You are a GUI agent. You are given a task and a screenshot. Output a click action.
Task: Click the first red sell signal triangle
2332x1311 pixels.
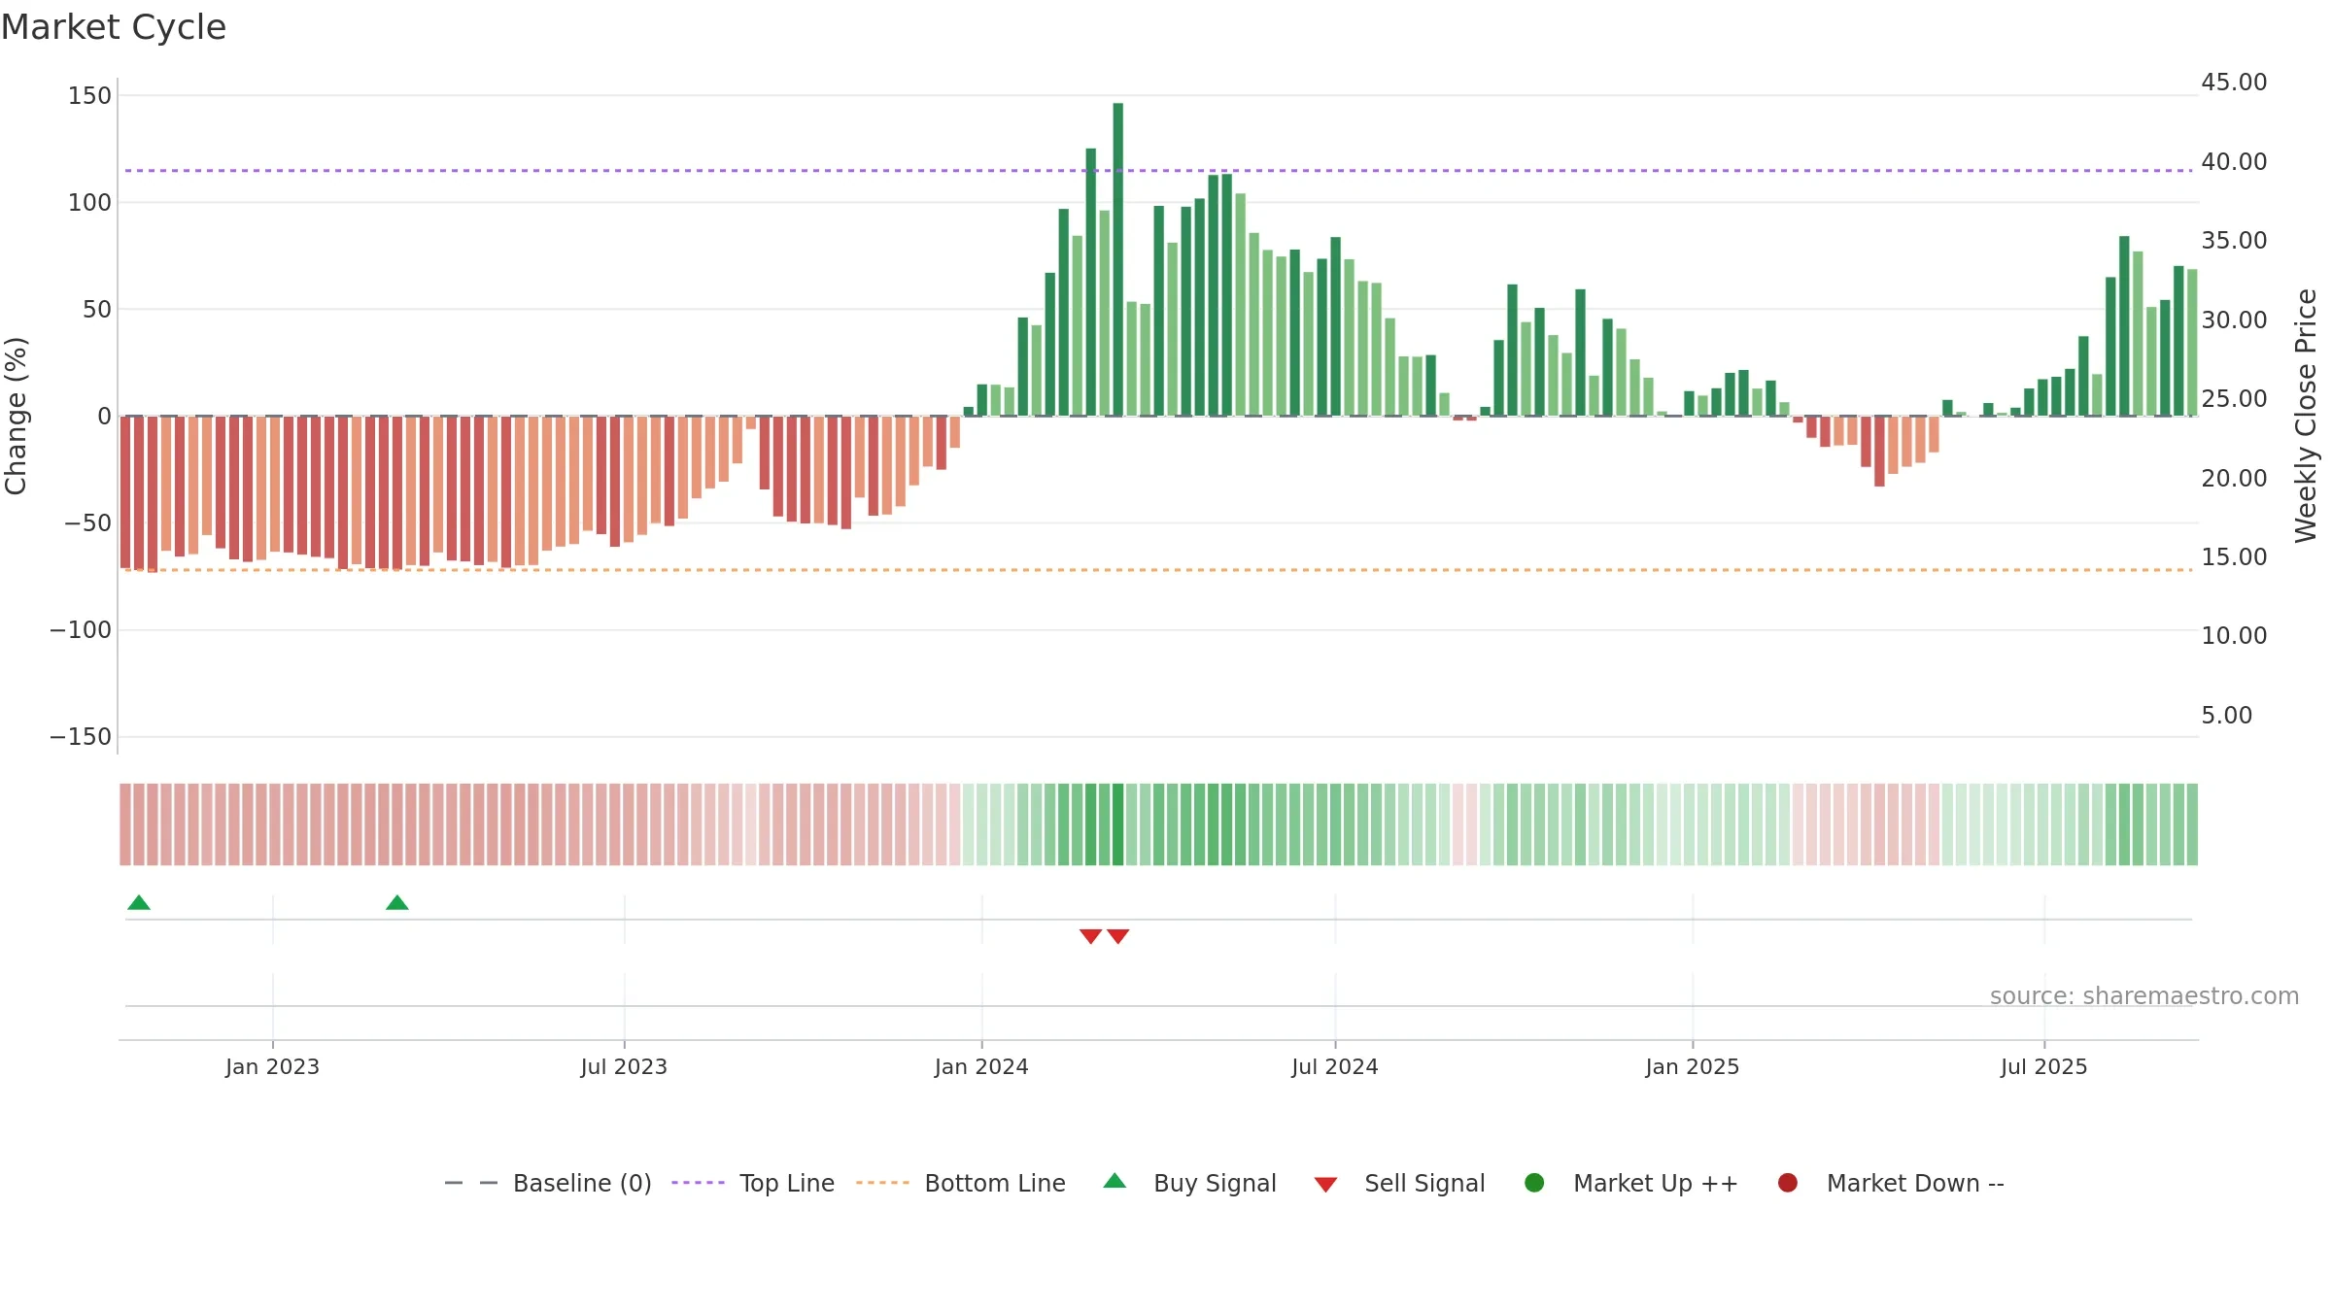click(1090, 936)
